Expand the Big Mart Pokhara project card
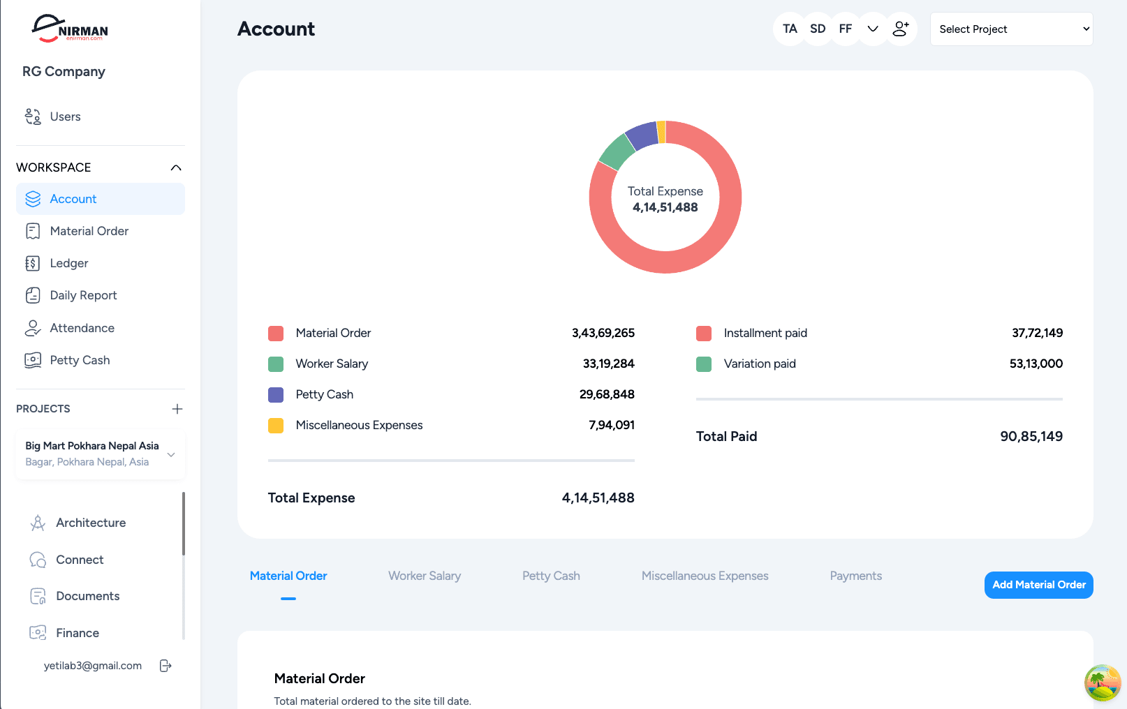1127x709 pixels. pyautogui.click(x=171, y=454)
